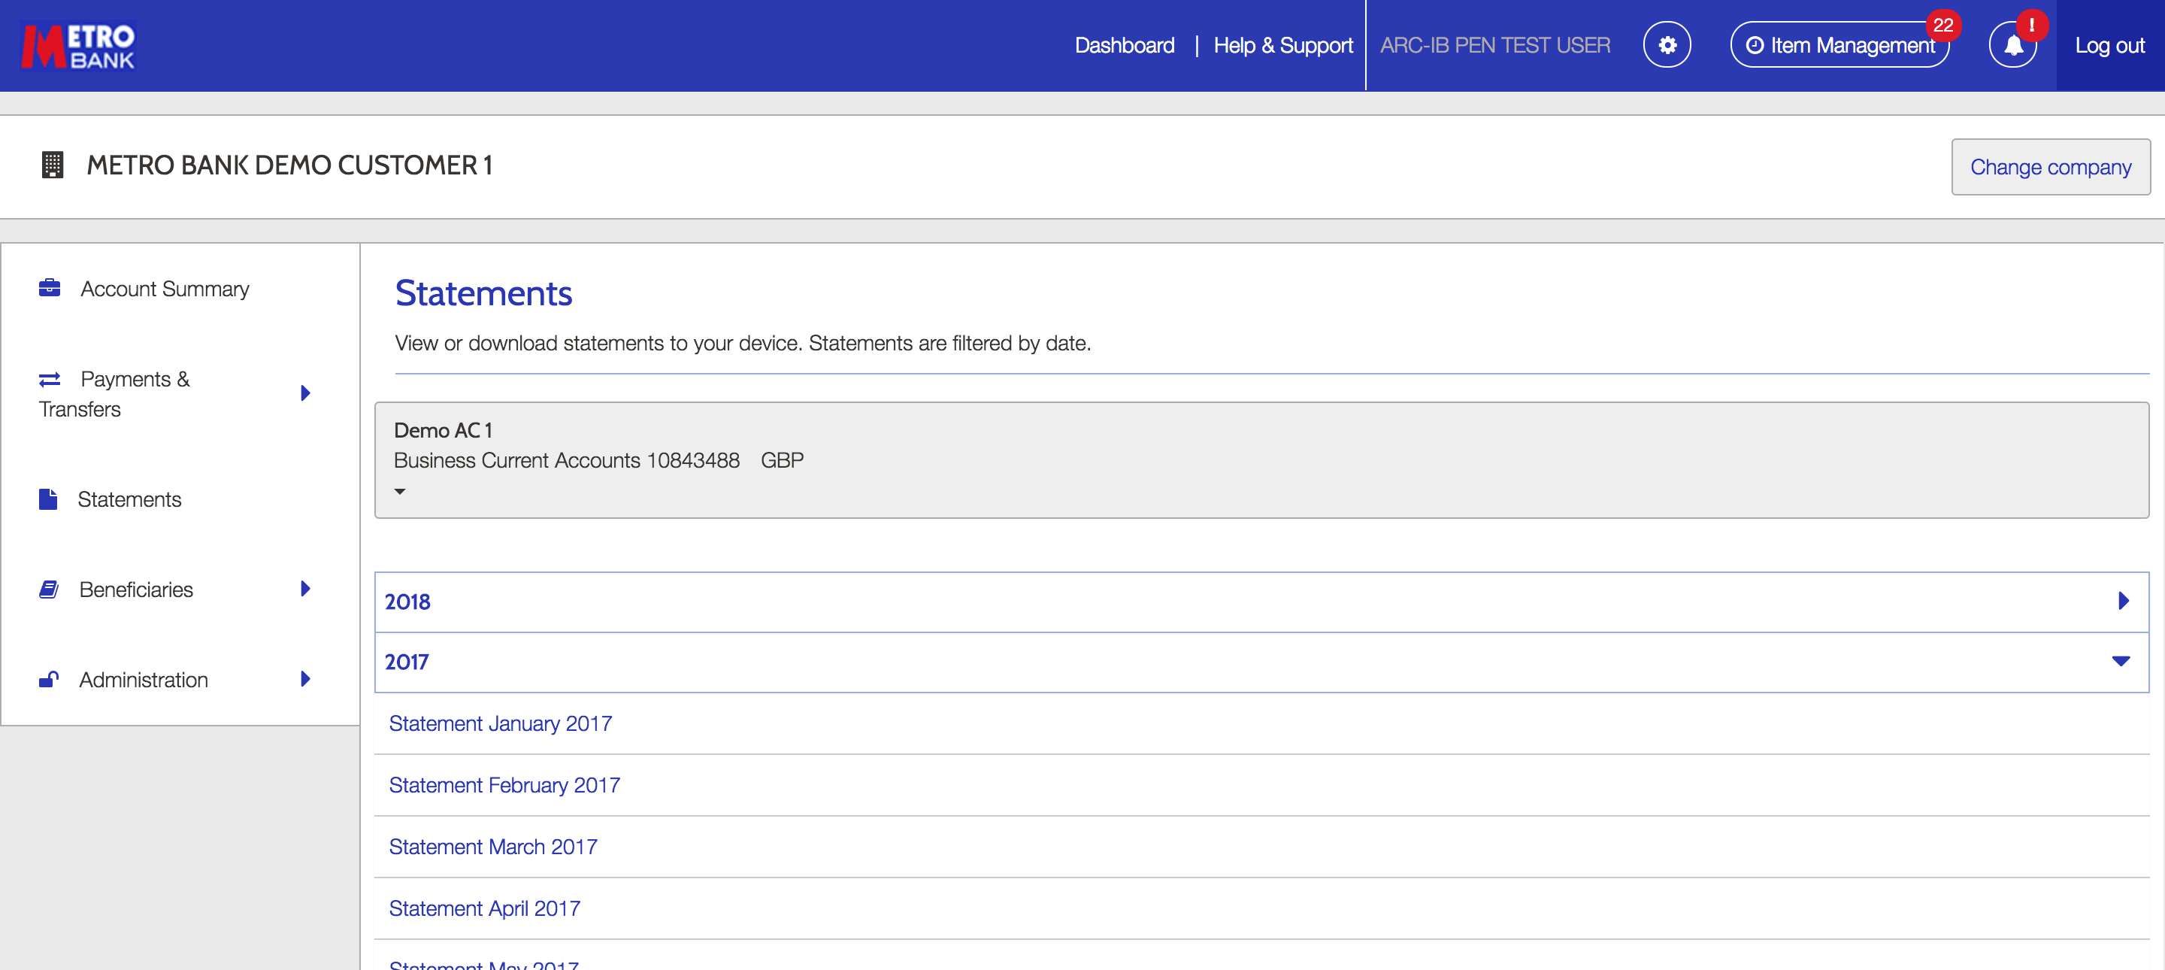This screenshot has height=970, width=2165.
Task: Open settings gear icon in header
Action: coord(1667,44)
